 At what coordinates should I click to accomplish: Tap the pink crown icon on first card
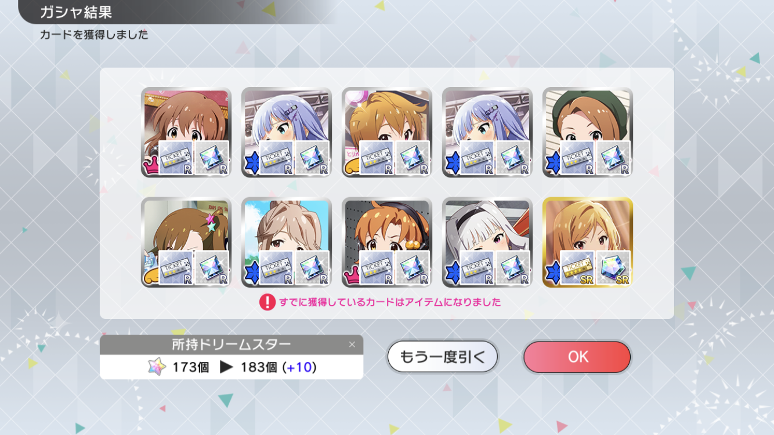pyautogui.click(x=150, y=168)
